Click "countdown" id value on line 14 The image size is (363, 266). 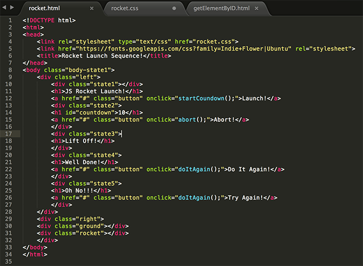point(97,112)
